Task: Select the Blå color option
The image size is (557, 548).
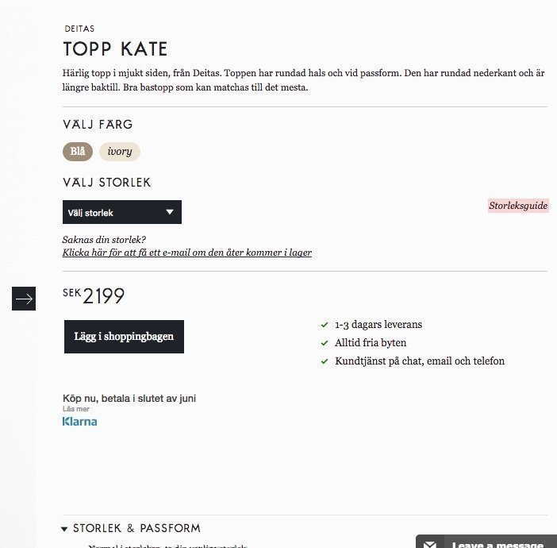Action: click(78, 152)
